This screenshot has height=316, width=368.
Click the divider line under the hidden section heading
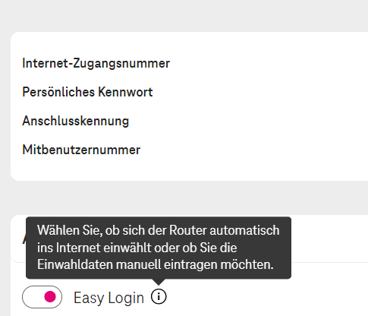click(329, 262)
